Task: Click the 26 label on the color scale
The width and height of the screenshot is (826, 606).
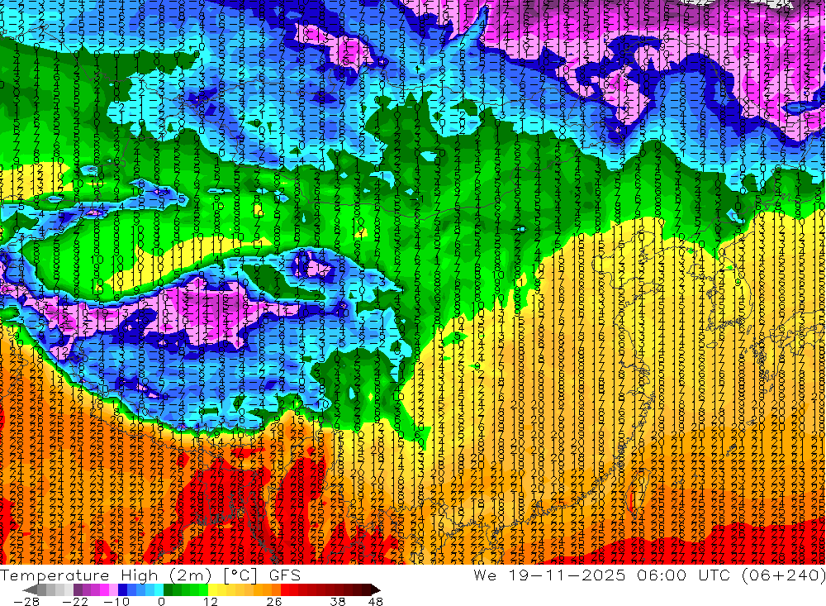Action: coord(274,602)
